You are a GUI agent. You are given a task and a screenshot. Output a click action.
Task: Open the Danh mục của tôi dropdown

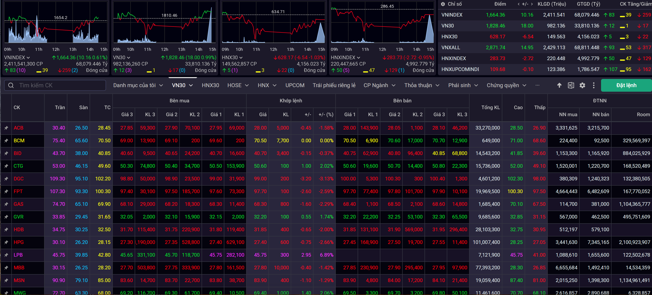[x=138, y=85]
